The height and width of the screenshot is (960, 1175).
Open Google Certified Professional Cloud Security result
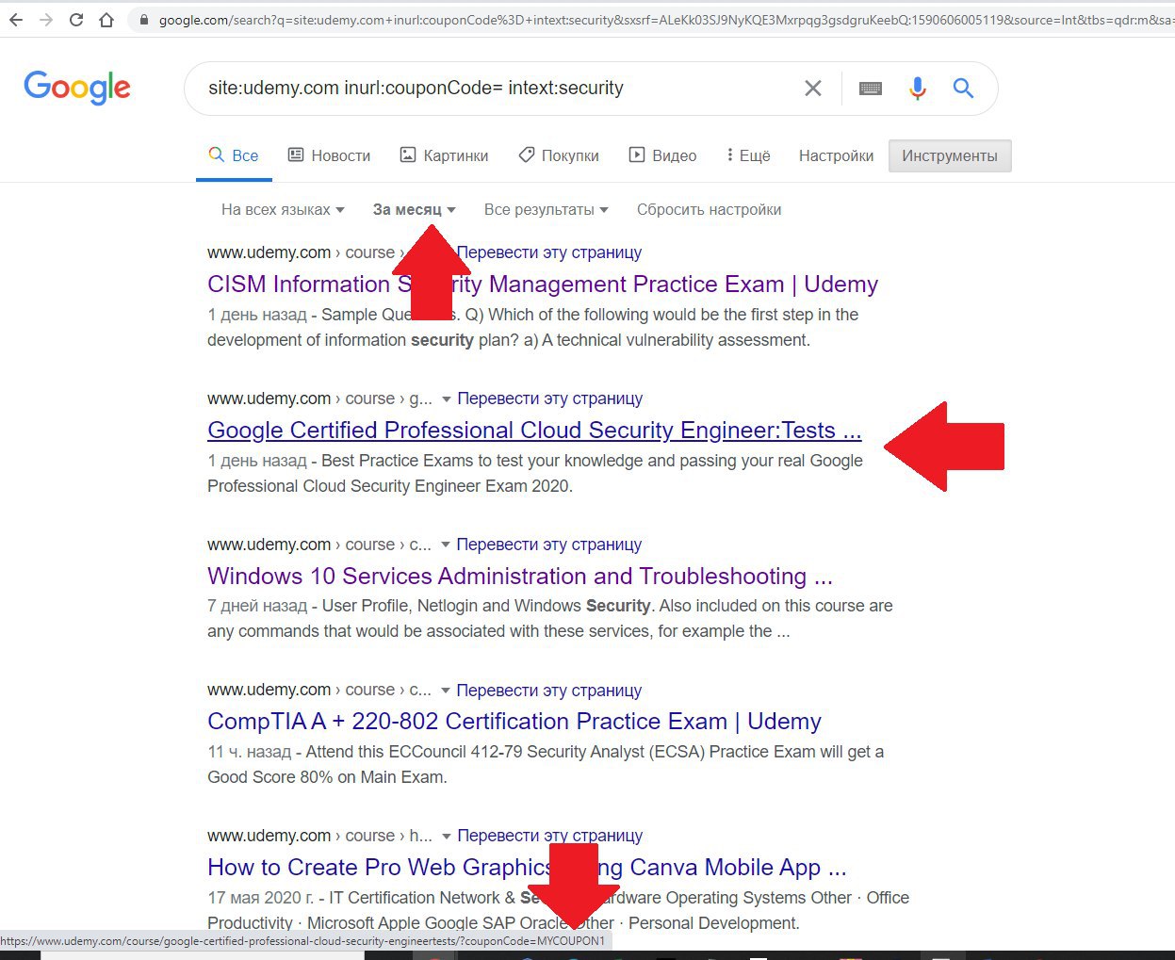pyautogui.click(x=534, y=431)
